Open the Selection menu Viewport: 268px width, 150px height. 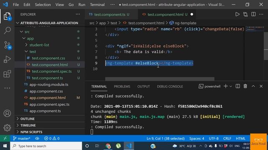pos(43,5)
